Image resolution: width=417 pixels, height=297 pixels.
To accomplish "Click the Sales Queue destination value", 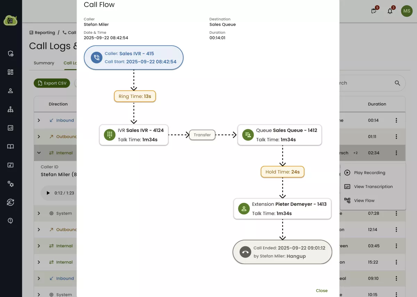I will tap(222, 25).
